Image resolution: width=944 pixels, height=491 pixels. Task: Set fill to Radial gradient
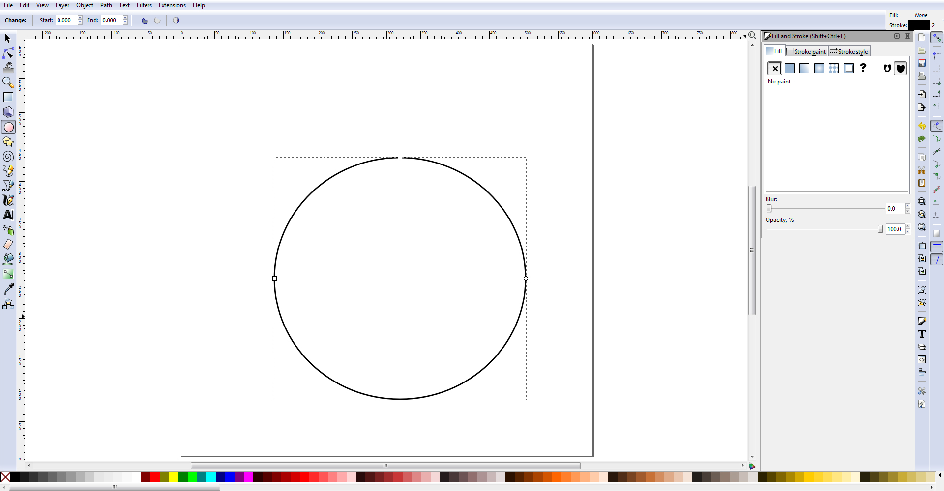819,68
